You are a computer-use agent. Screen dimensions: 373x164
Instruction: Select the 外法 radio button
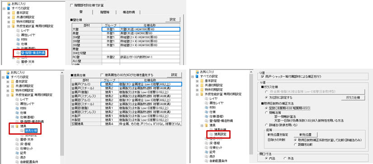[x=285, y=158]
